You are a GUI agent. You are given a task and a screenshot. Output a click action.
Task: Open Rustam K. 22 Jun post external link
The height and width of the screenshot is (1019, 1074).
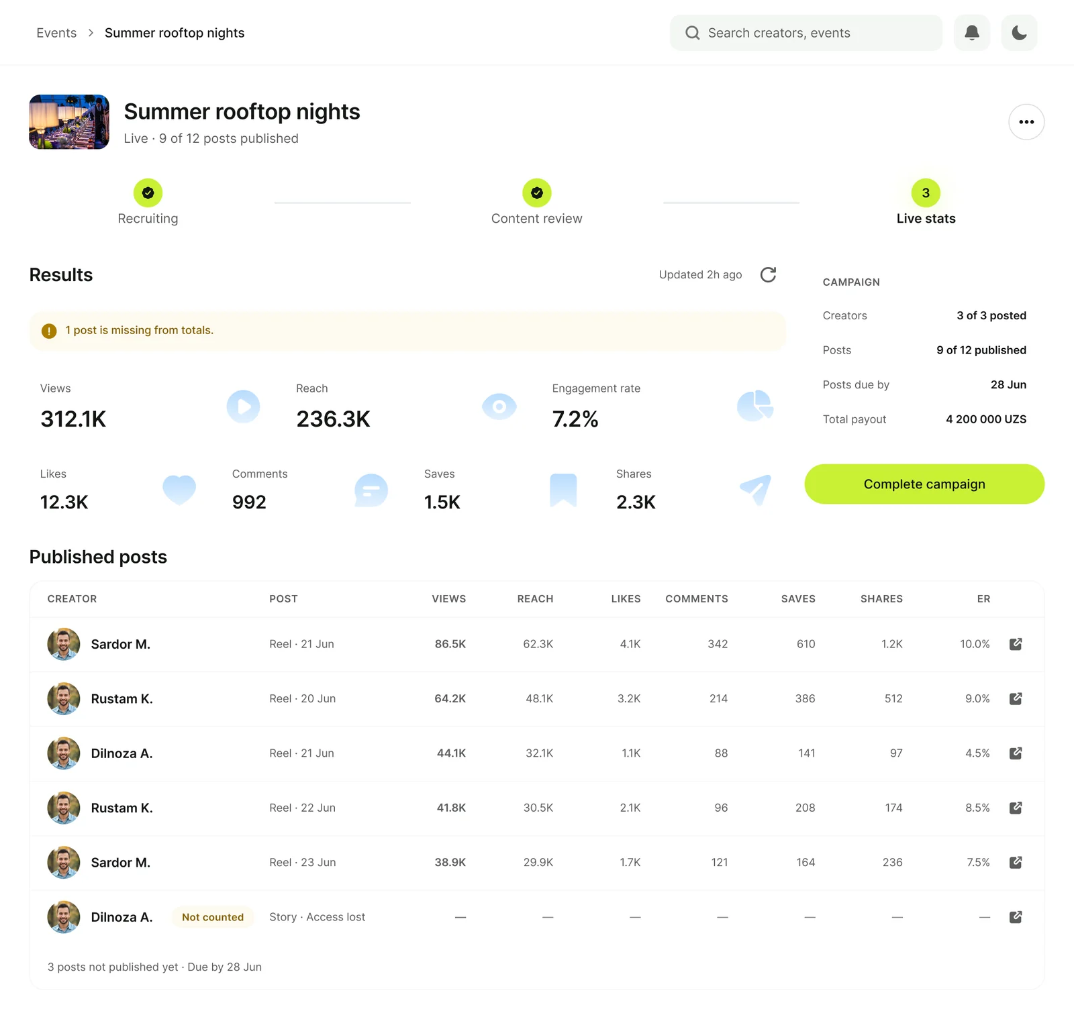(1016, 808)
